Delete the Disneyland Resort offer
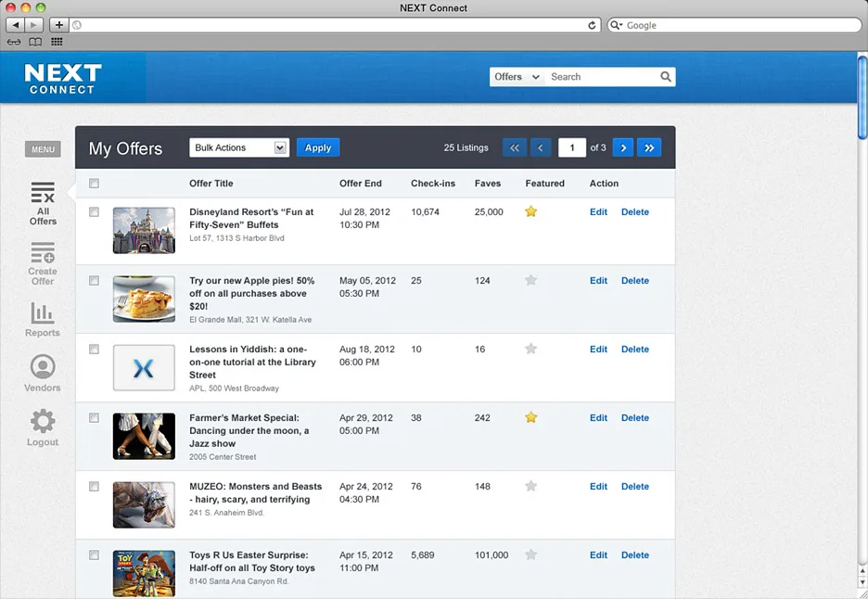Screen dimensions: 868x599 point(635,212)
